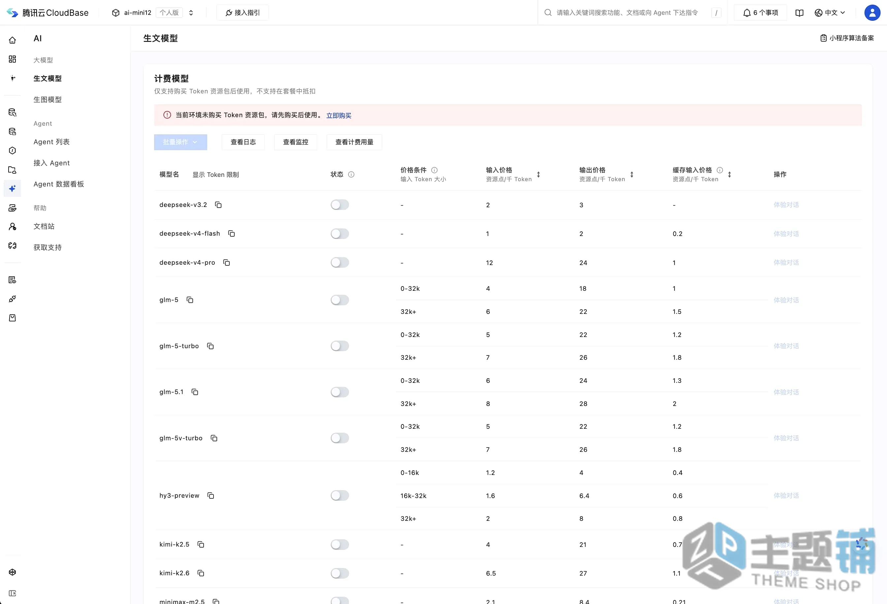Enable the kimi-k2.5 model toggle
Viewport: 887px width, 604px height.
pos(340,545)
